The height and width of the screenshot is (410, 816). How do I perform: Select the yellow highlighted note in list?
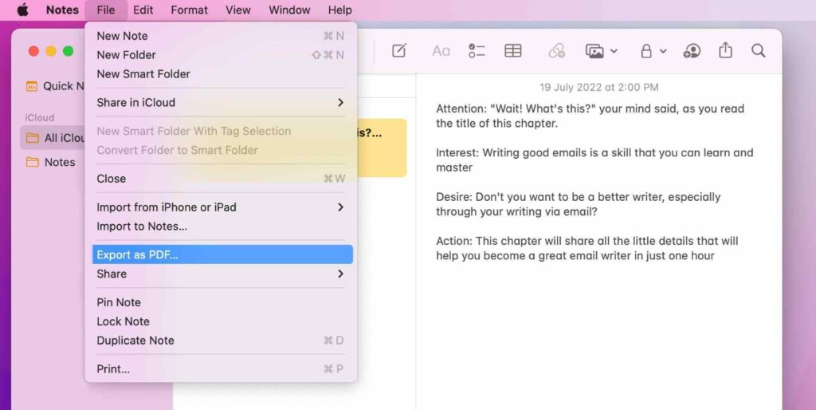382,148
